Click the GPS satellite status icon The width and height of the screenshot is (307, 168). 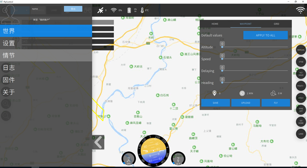(101, 10)
